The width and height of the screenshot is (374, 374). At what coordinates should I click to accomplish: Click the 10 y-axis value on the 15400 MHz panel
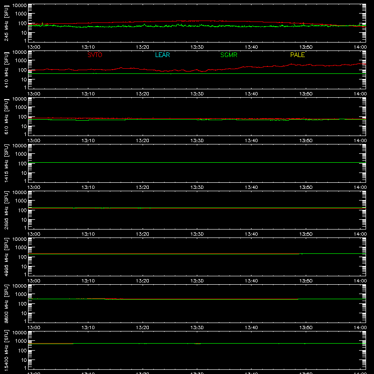click(24, 360)
